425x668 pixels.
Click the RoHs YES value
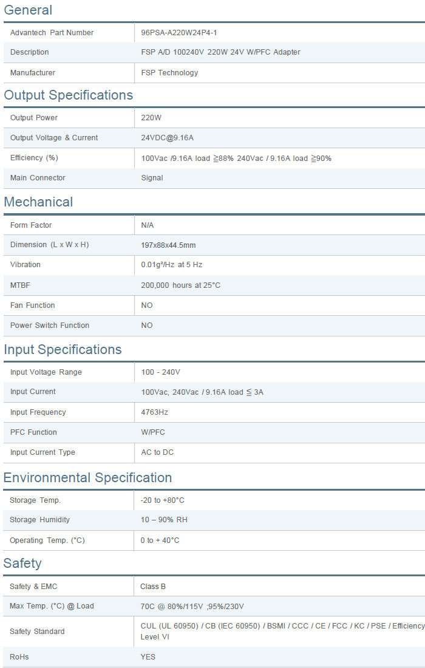148,657
